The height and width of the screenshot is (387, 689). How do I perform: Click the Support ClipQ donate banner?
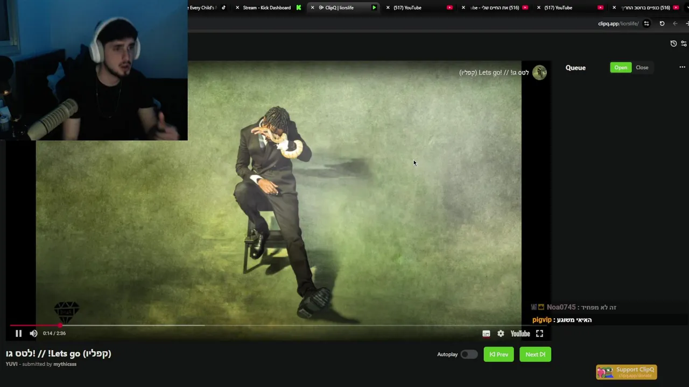(627, 372)
